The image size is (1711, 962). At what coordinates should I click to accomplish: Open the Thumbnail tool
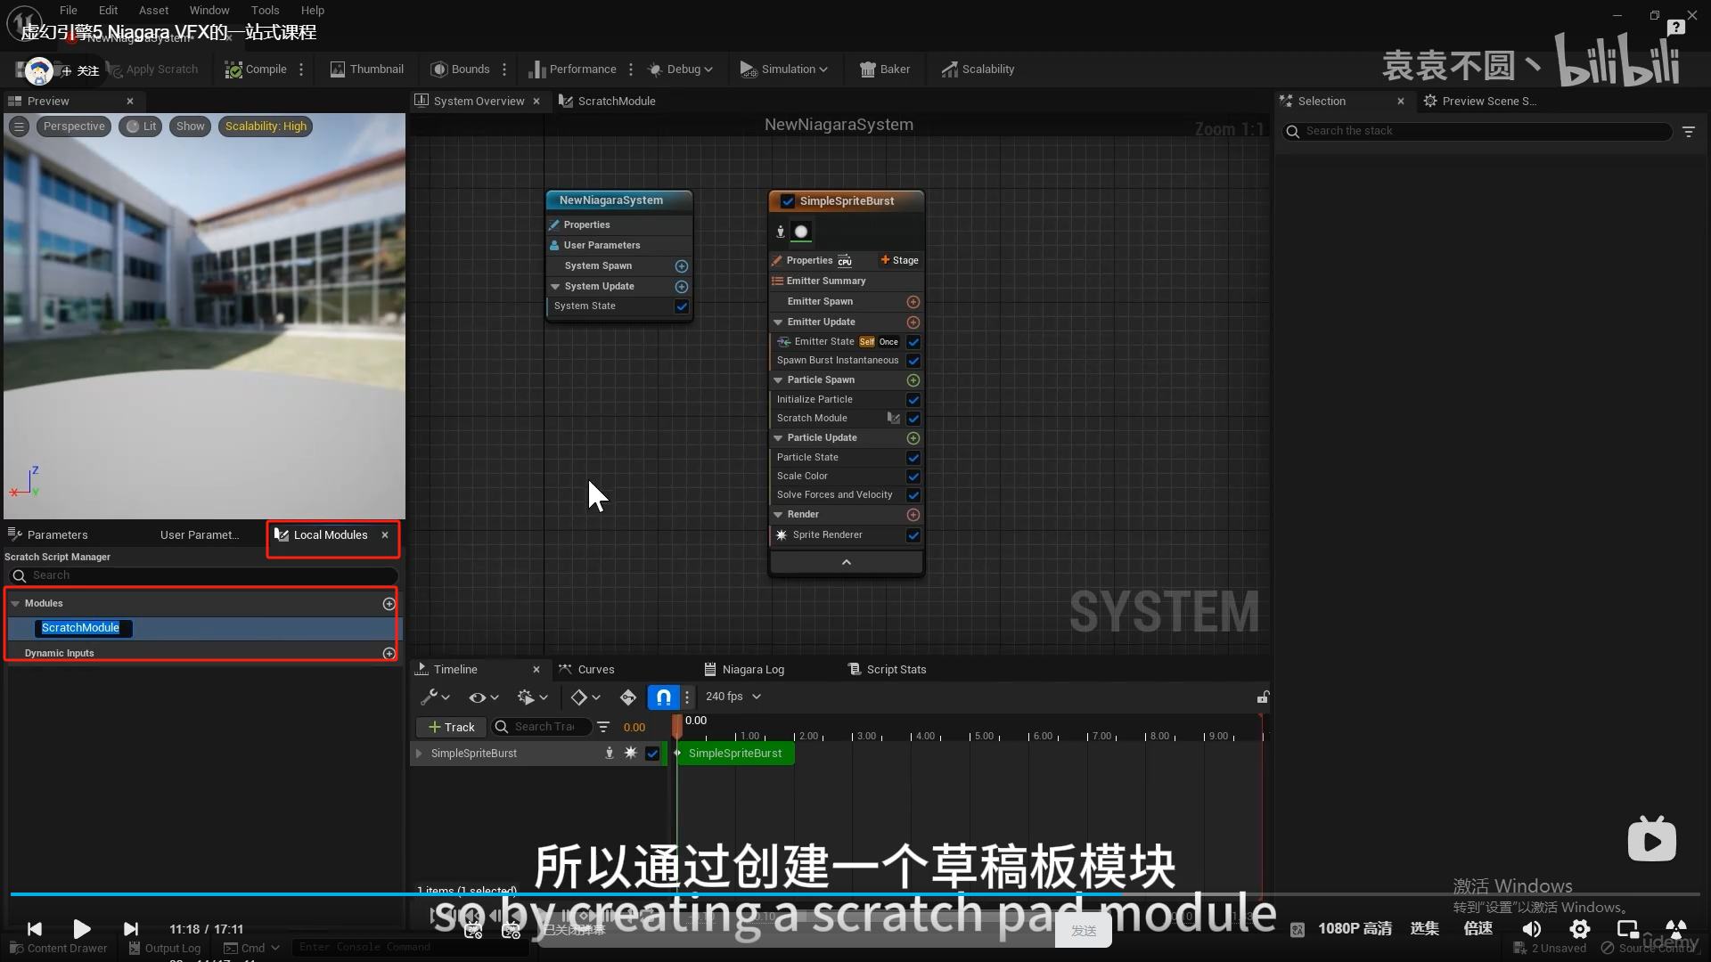366,69
